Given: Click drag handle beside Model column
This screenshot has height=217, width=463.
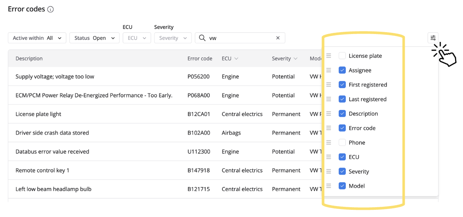Looking at the screenshot, I should (329, 186).
